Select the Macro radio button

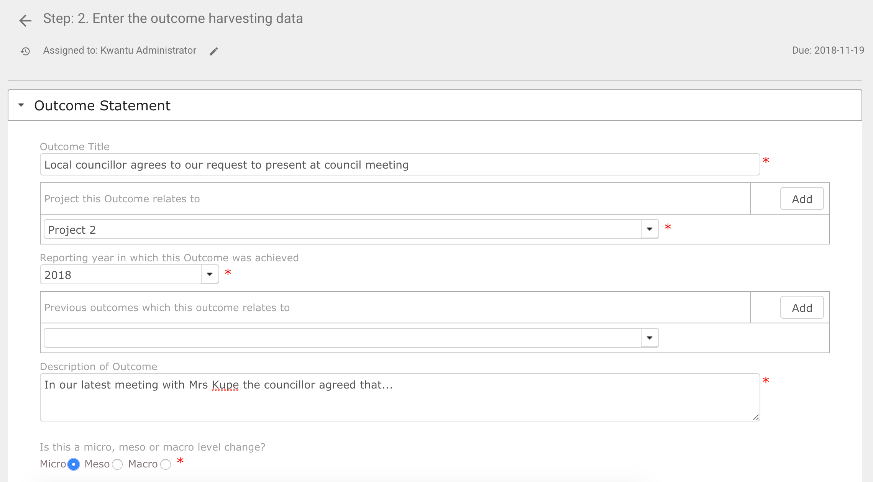(166, 464)
